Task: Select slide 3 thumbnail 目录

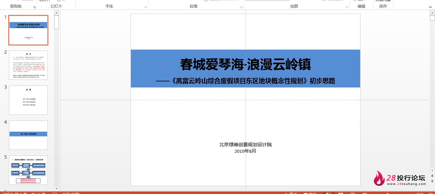Action: [x=28, y=100]
